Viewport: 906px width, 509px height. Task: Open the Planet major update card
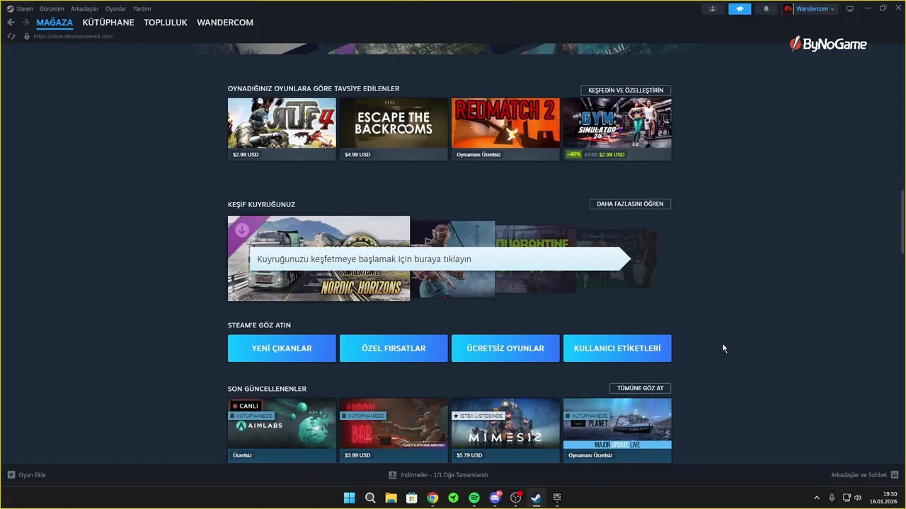coord(617,430)
